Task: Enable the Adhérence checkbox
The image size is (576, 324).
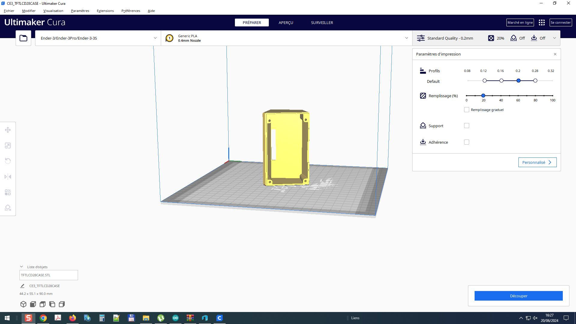Action: [x=466, y=142]
